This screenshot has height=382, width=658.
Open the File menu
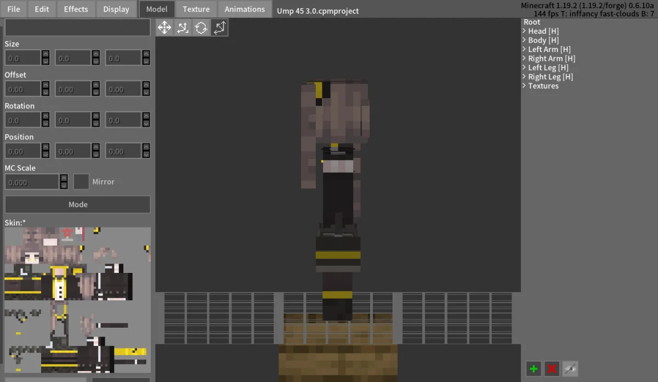(14, 9)
